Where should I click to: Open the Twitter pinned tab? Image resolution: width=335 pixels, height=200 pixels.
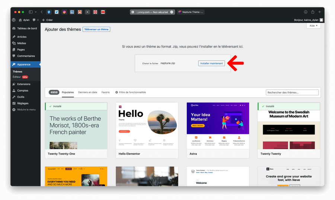57,12
